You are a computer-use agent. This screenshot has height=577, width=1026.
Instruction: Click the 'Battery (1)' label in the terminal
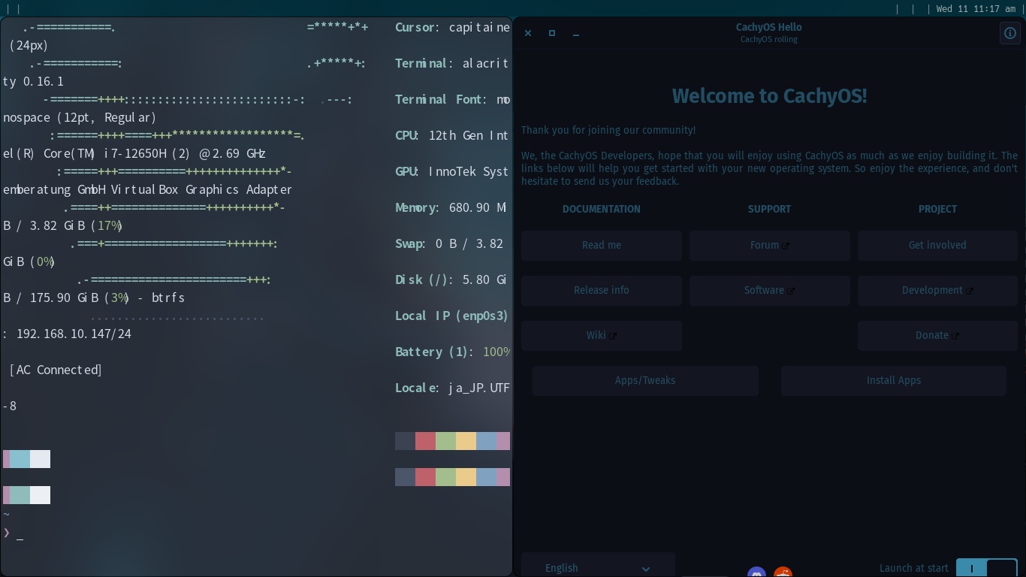tap(432, 352)
